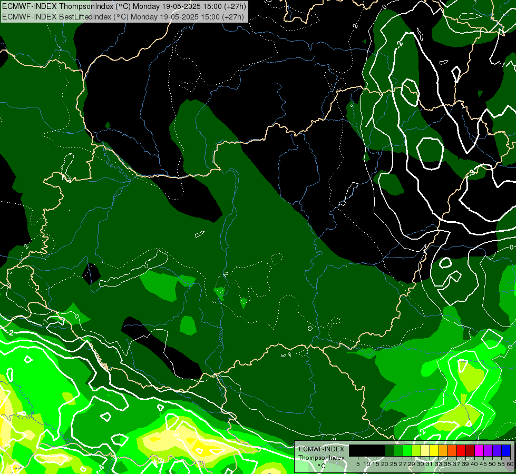This screenshot has width=516, height=474.
Task: Select the dark red 39–40 legend swatch
Action: click(470, 450)
